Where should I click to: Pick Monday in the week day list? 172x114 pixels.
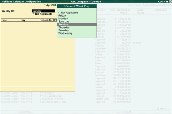click(x=63, y=18)
